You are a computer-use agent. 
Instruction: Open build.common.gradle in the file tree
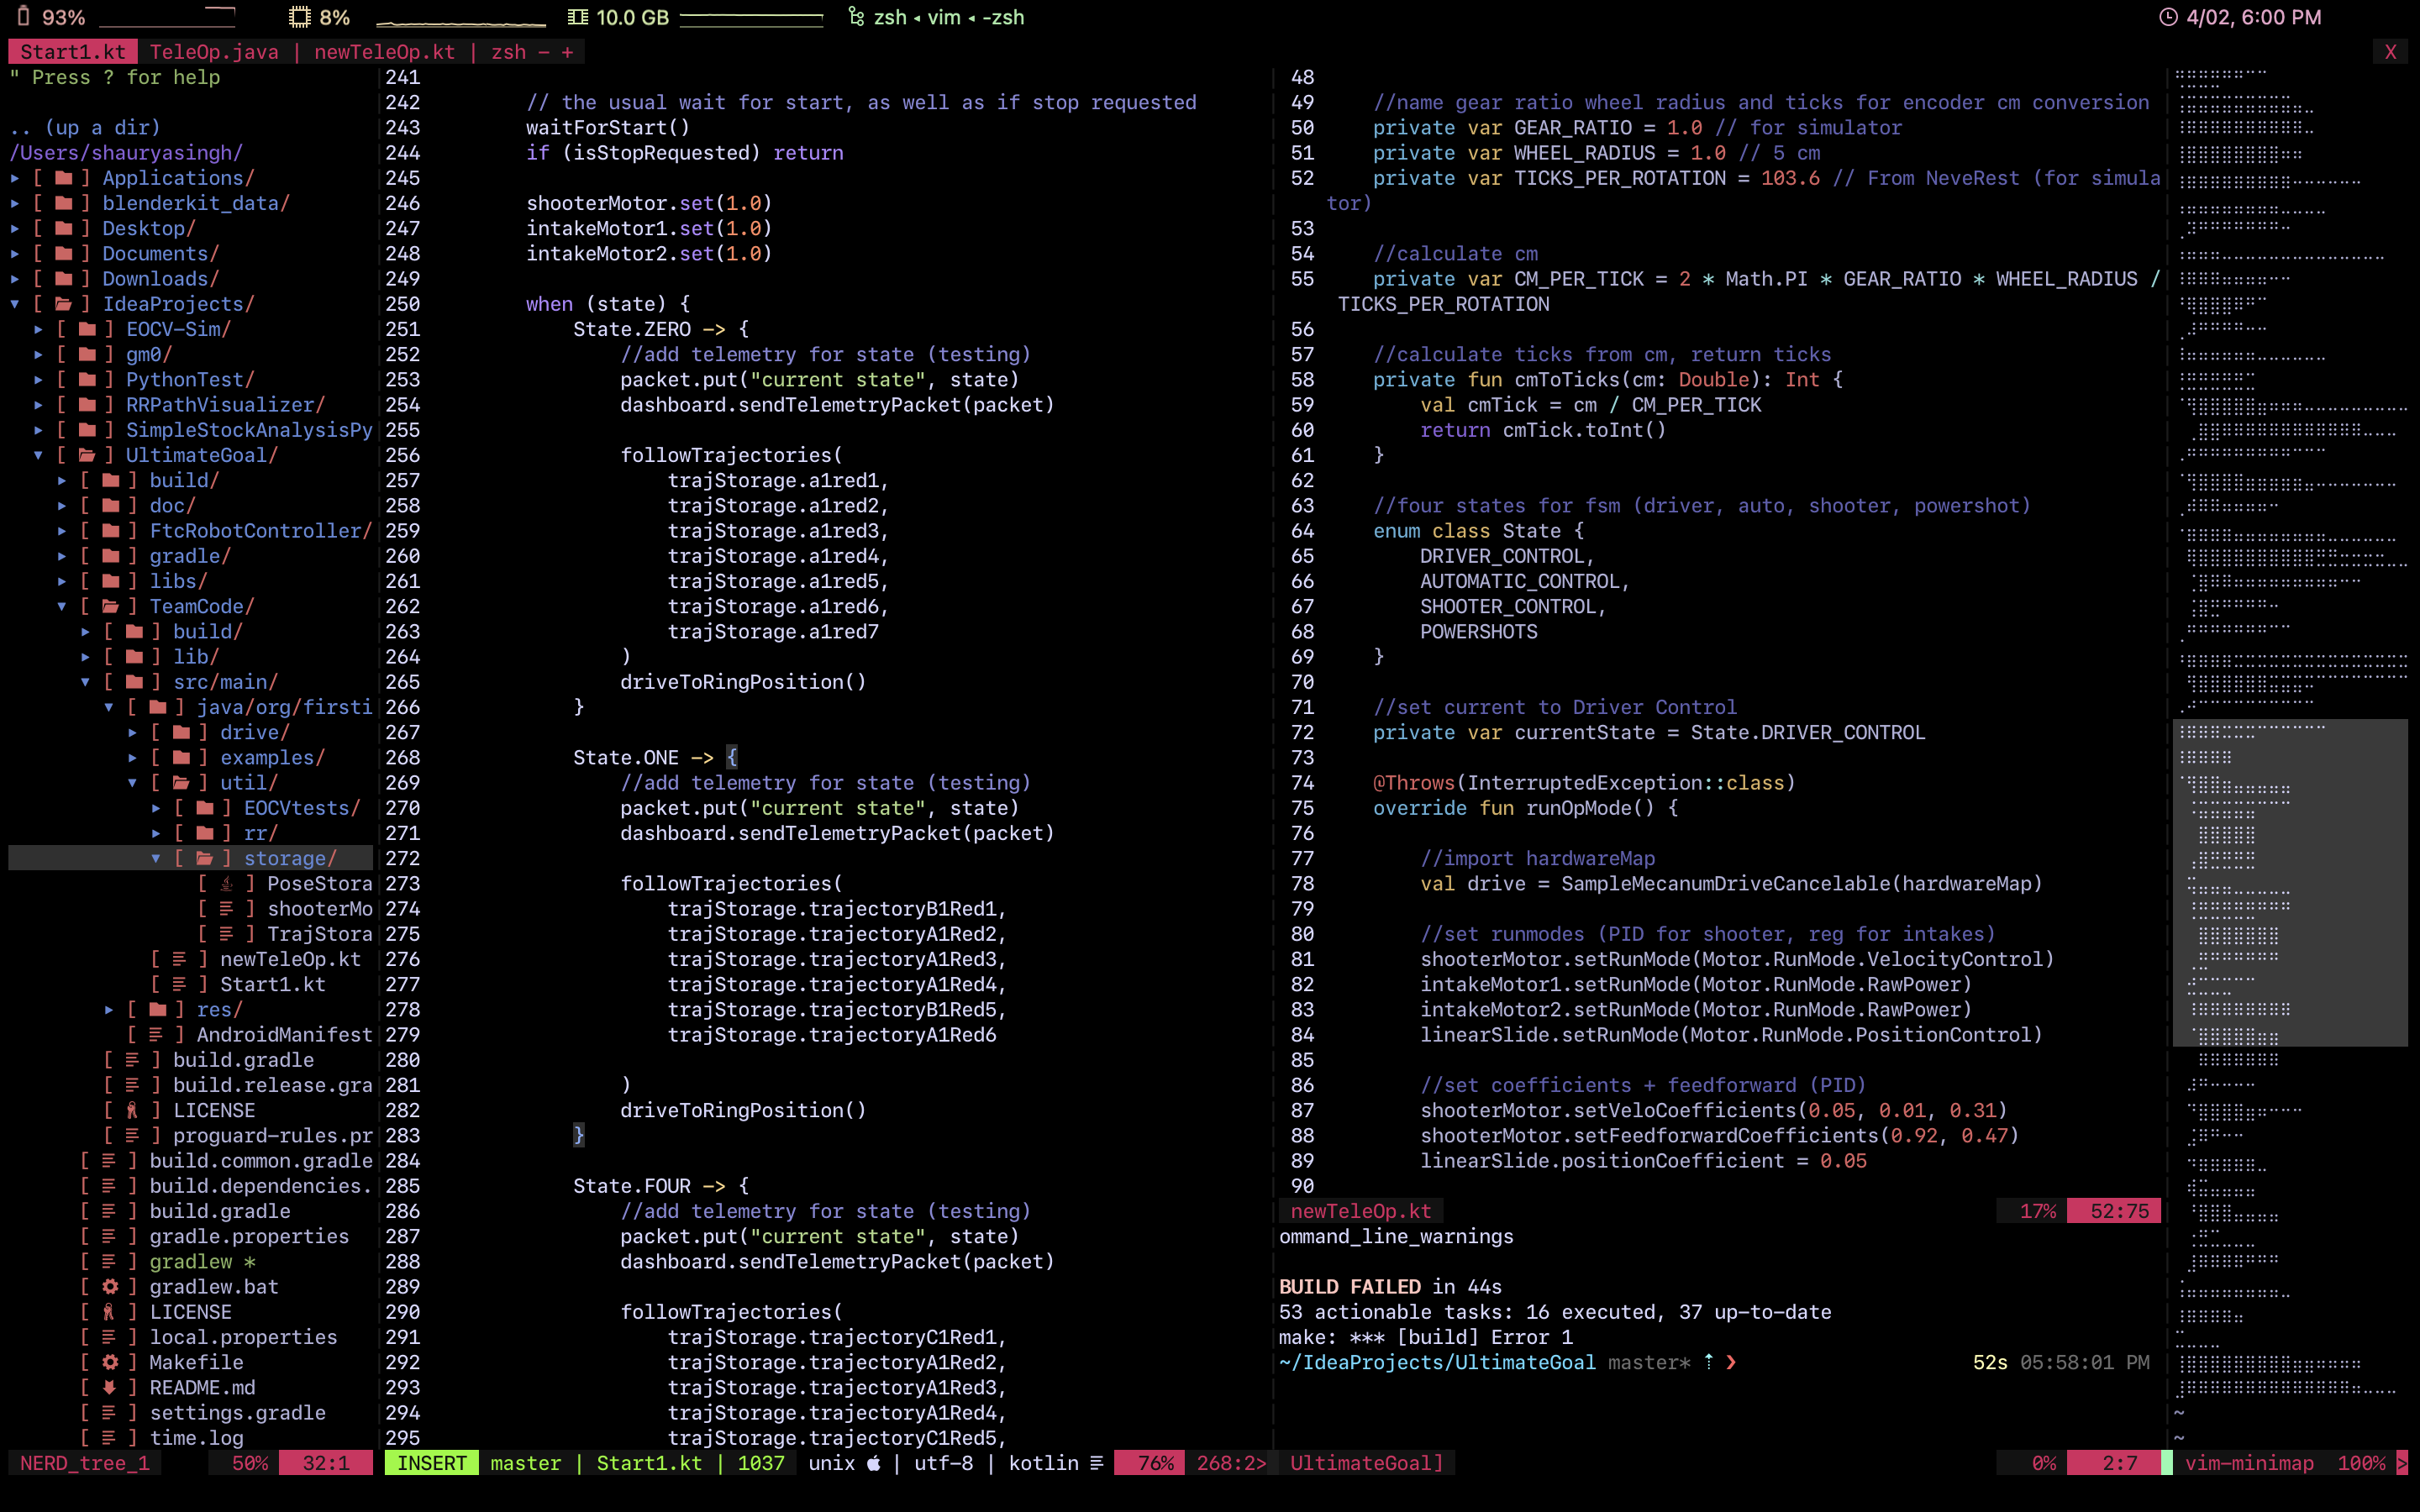pos(261,1161)
